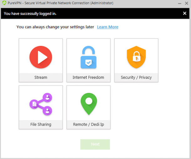Click the File Sharing label
The height and width of the screenshot is (159, 191).
[x=41, y=124]
